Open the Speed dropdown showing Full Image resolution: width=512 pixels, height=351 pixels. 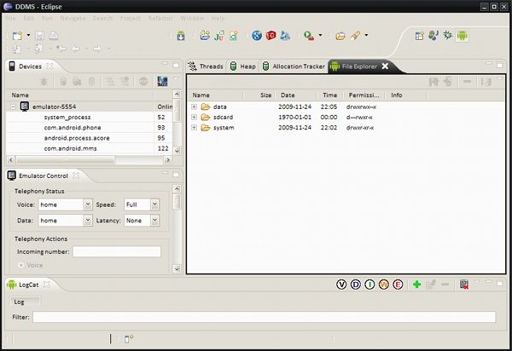155,204
